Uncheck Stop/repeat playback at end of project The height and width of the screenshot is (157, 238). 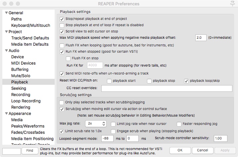(62, 19)
